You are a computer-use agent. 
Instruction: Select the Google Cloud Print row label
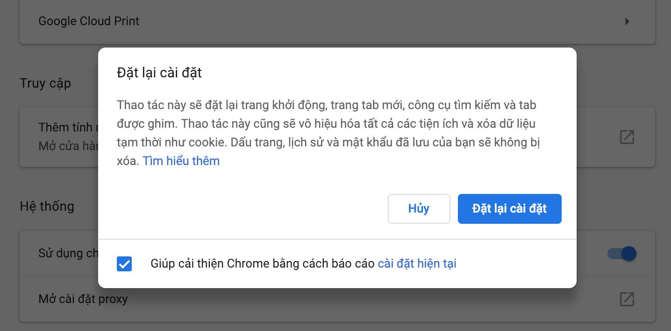point(89,21)
